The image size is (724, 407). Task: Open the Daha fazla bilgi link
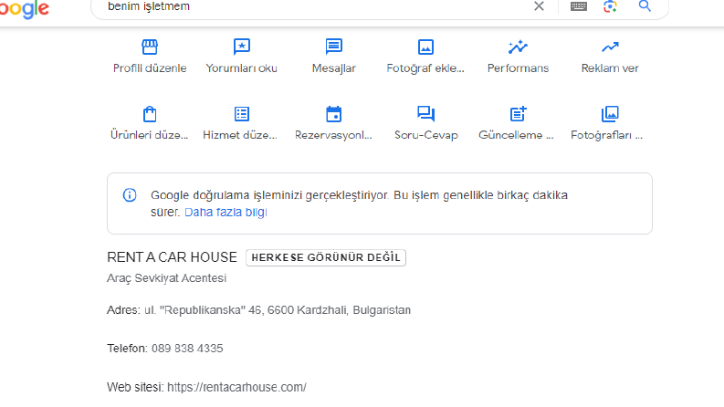pos(226,213)
